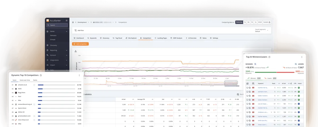The width and height of the screenshot is (318, 127).
Task: Click the Account icon in sidebar
Action: 47,55
